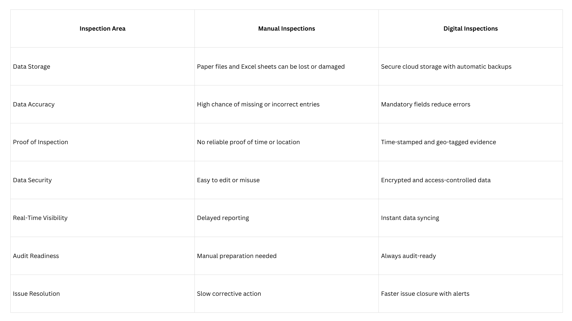Select the encrypted and access-controlled data cell

(x=436, y=180)
